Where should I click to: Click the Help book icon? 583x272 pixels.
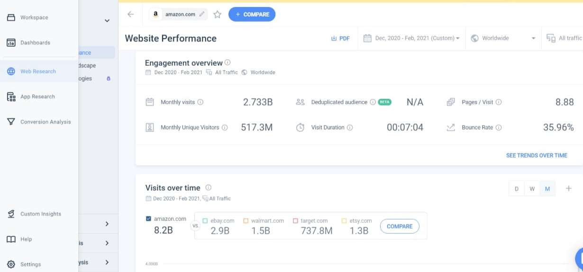[11, 239]
